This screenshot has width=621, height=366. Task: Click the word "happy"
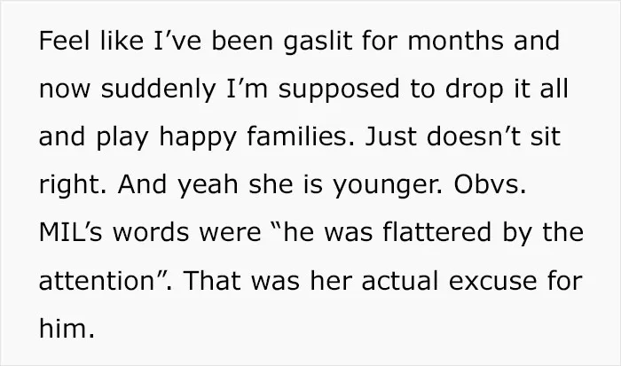click(198, 137)
